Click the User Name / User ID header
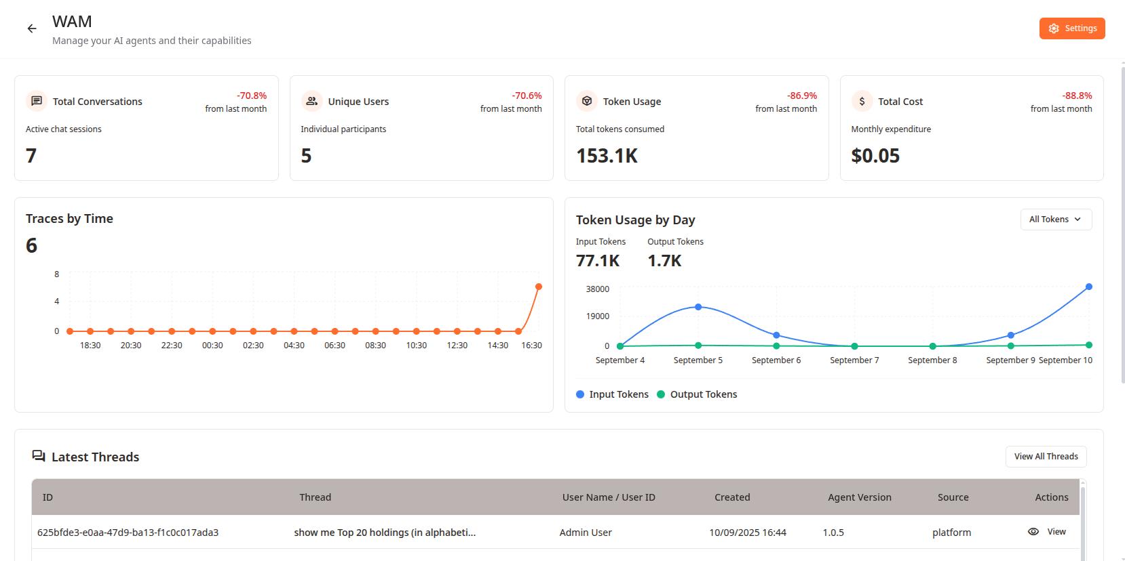1125x561 pixels. (609, 497)
